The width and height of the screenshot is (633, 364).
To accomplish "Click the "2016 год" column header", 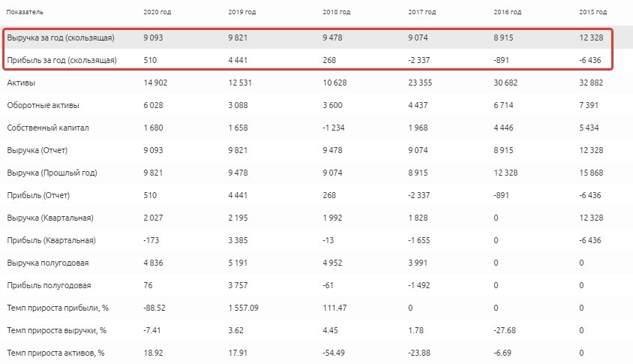I will coord(508,13).
